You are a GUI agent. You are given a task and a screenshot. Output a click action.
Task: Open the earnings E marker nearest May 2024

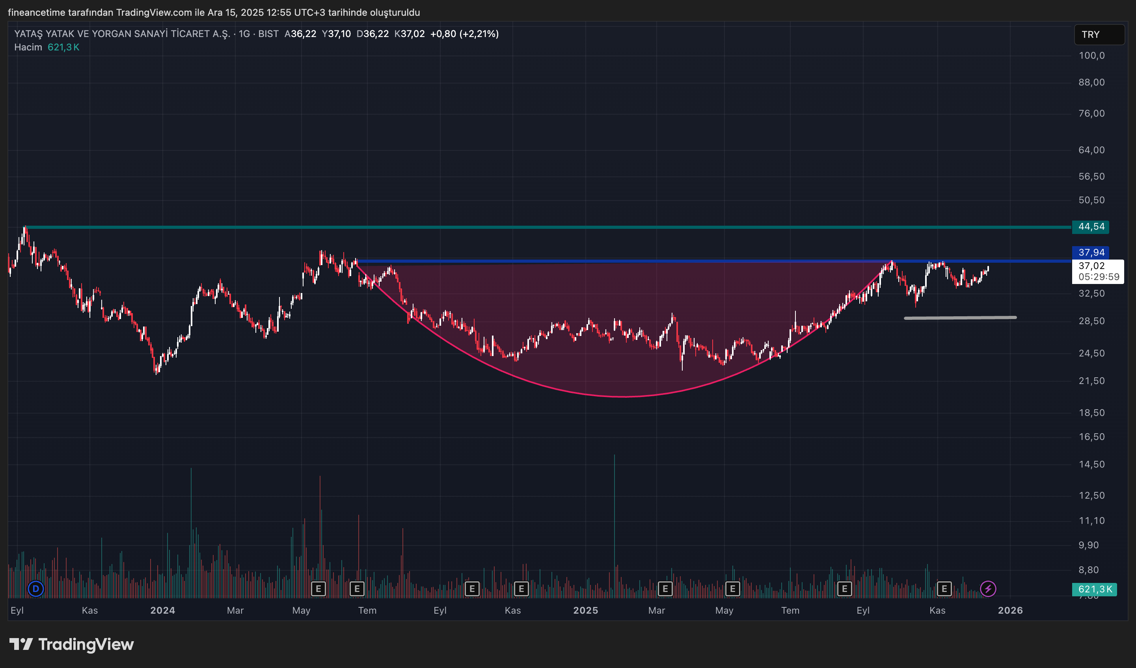click(x=318, y=588)
